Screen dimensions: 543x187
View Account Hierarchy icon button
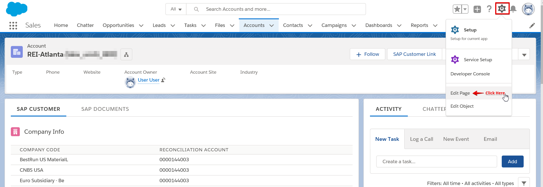tap(126, 54)
